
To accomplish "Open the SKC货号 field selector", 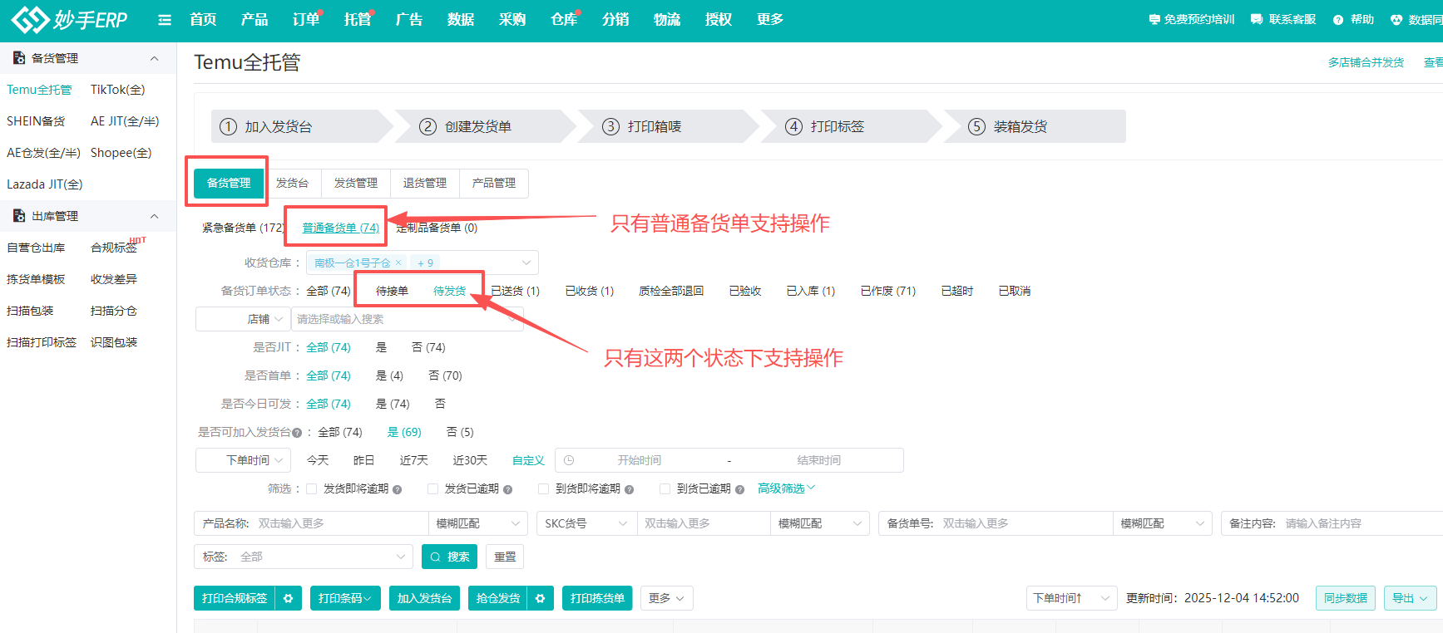I will (587, 523).
